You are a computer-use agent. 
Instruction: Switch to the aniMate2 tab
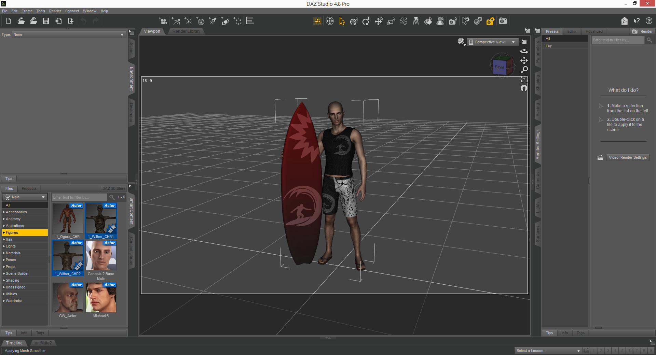43,343
